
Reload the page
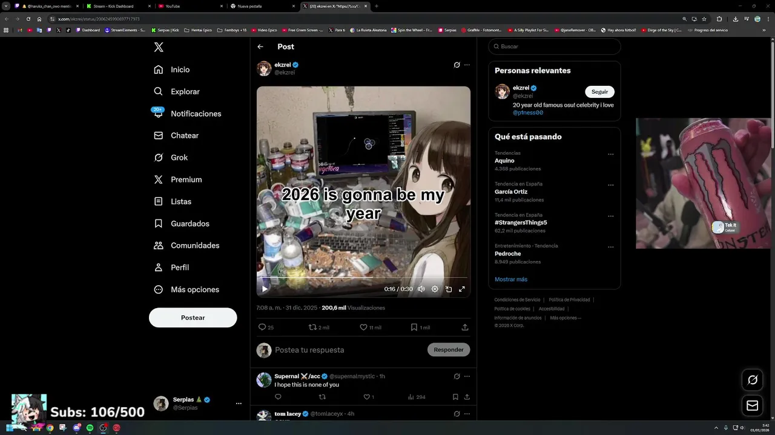tap(28, 19)
